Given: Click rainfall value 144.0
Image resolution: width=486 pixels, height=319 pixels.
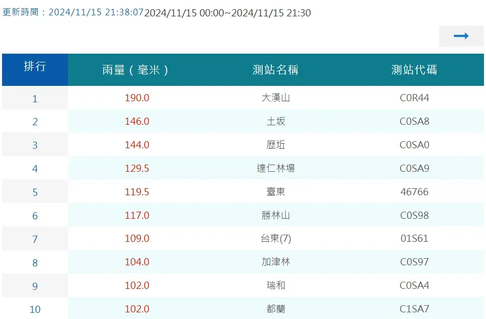Looking at the screenshot, I should pyautogui.click(x=137, y=145).
